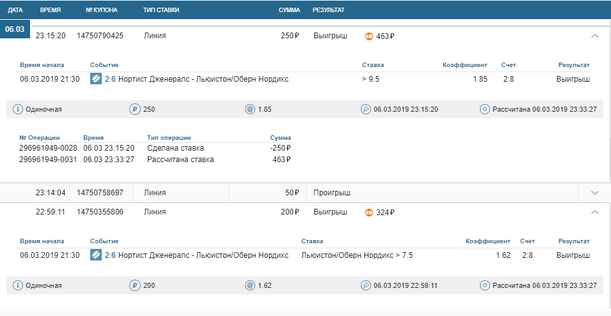Click the orange coin icon next to 324 ₽

[x=369, y=212]
